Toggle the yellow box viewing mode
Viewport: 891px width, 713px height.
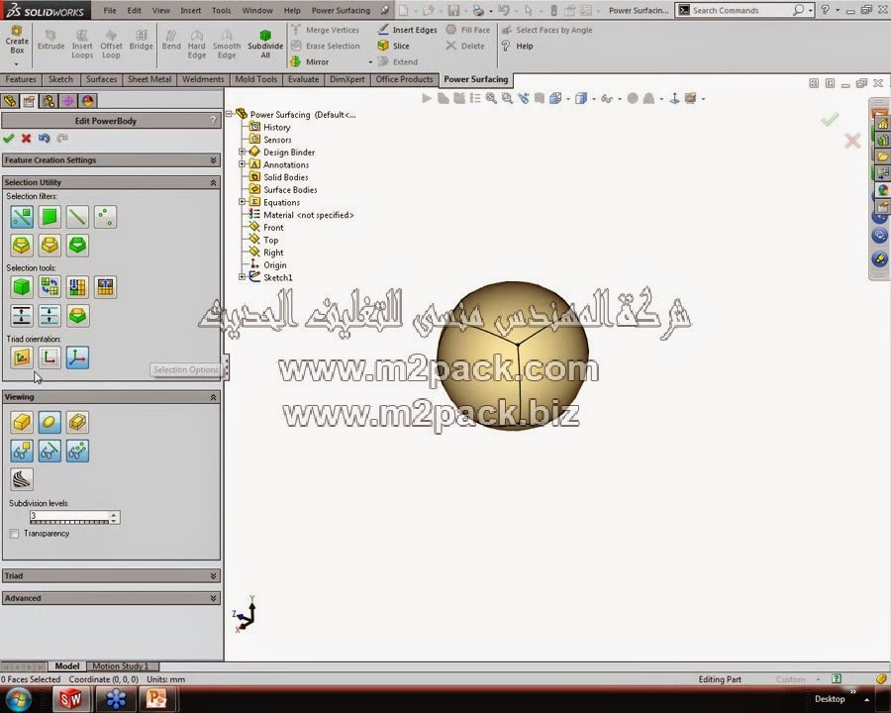tap(22, 422)
